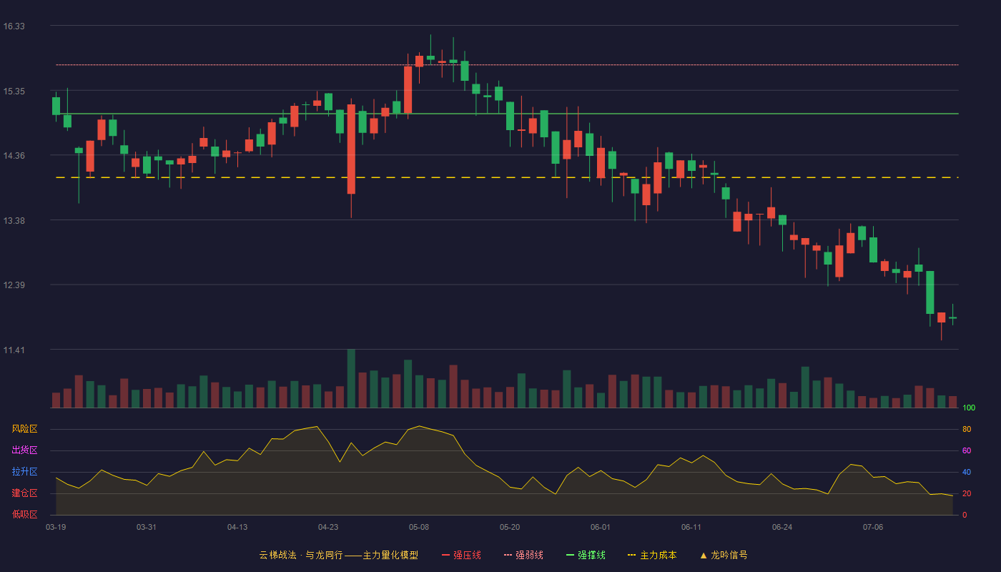The image size is (1001, 572).
Task: Click the green horizontal support line
Action: coord(507,114)
